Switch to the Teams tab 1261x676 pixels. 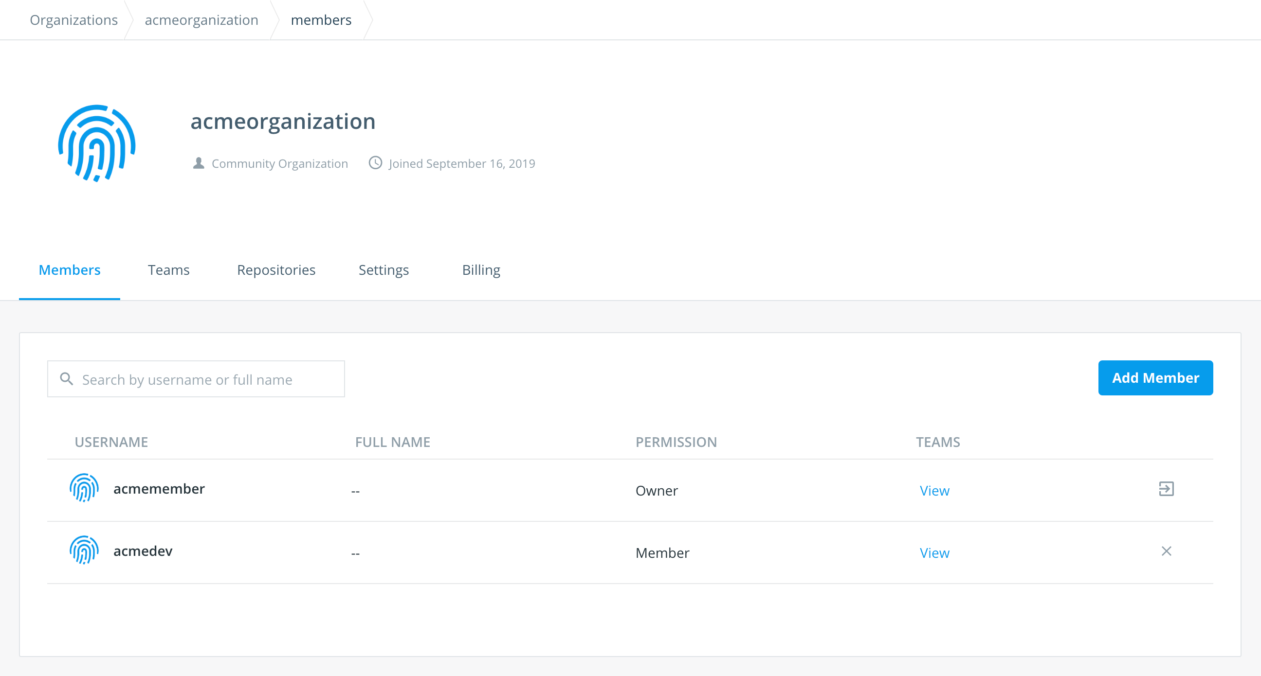click(x=168, y=270)
